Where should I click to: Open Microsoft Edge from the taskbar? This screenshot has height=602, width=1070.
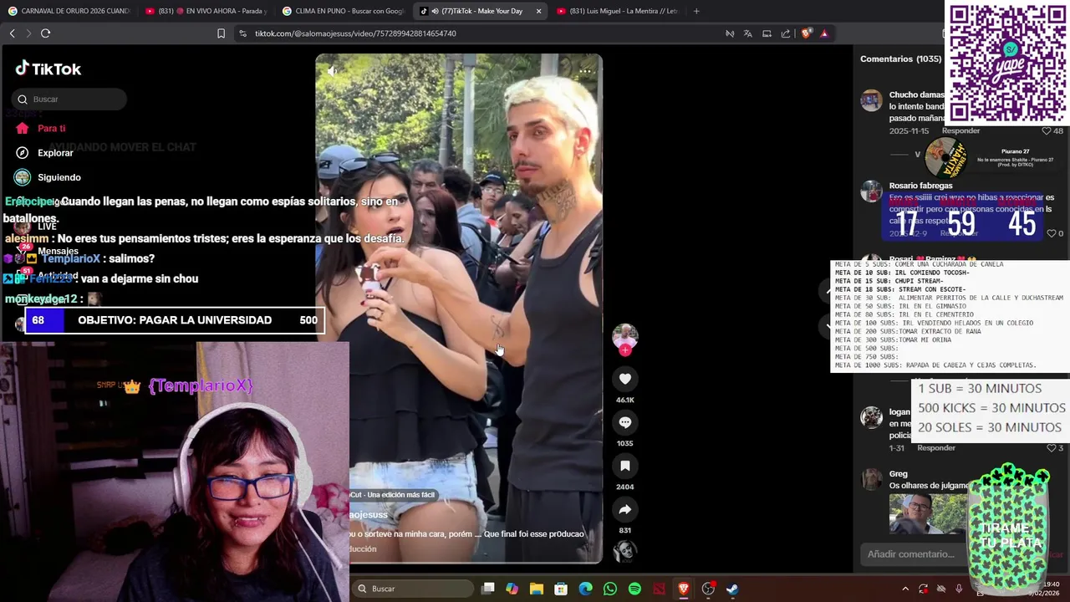click(585, 589)
